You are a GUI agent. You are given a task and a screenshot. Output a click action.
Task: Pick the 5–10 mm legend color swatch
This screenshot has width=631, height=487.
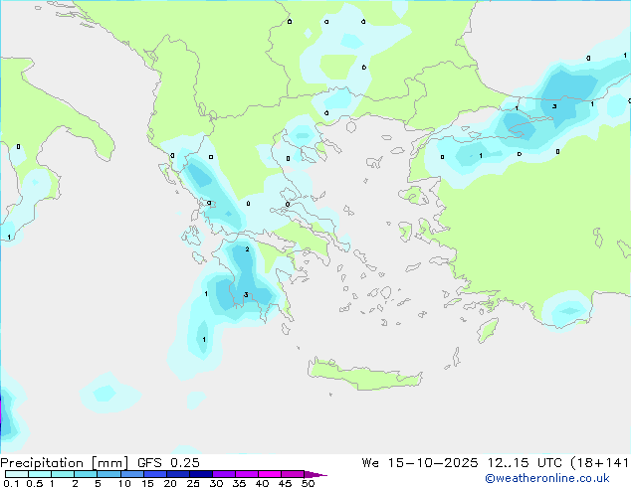[108, 474]
